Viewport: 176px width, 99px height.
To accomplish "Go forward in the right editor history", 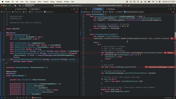I will [91, 9].
